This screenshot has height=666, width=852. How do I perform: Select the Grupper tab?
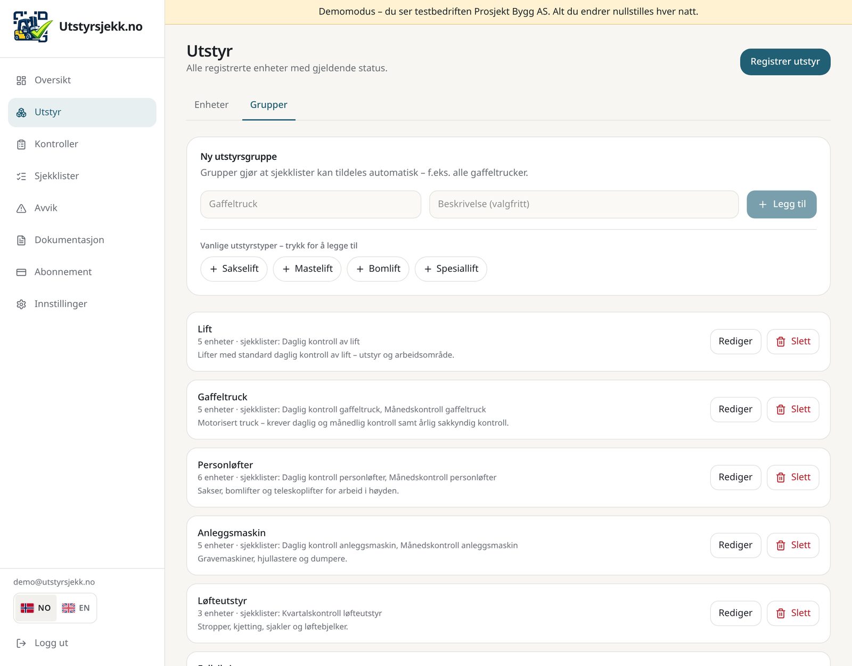click(268, 105)
